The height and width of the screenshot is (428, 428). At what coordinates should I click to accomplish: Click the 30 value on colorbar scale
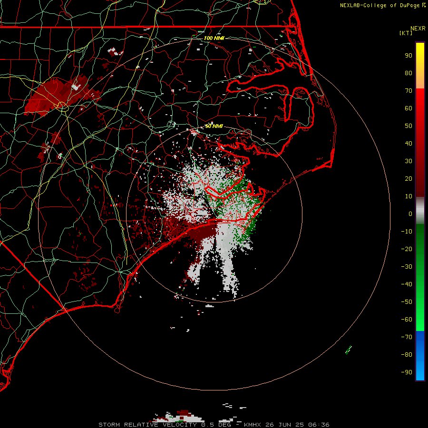click(x=409, y=161)
